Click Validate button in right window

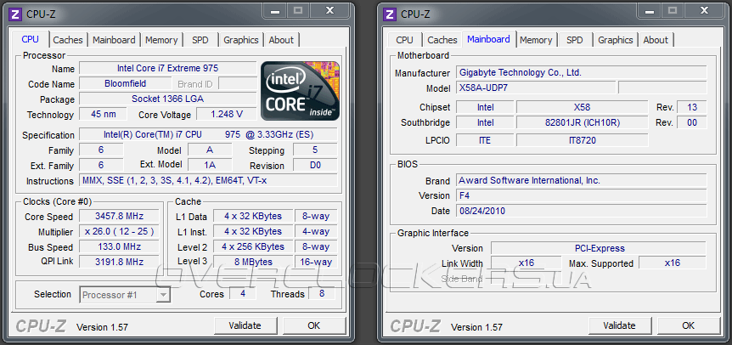click(x=620, y=325)
